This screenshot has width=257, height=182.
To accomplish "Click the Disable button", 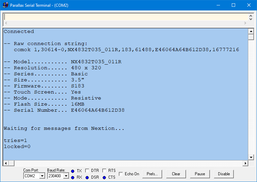I will click(224, 174).
